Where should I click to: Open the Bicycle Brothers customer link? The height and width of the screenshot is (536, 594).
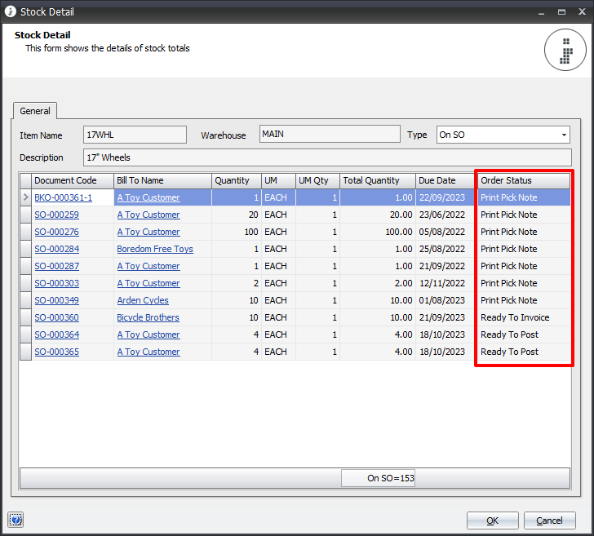[x=148, y=317]
